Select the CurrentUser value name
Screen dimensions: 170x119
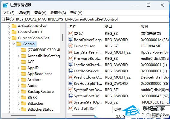pos(84,46)
